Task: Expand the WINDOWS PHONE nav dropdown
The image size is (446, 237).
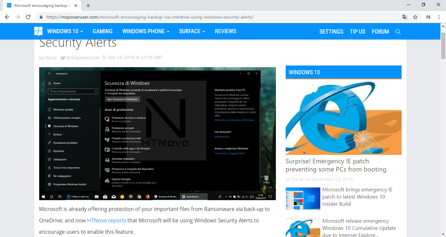Action: pyautogui.click(x=146, y=31)
